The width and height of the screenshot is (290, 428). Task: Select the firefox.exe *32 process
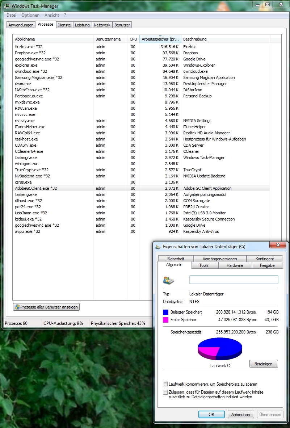pyautogui.click(x=141, y=47)
